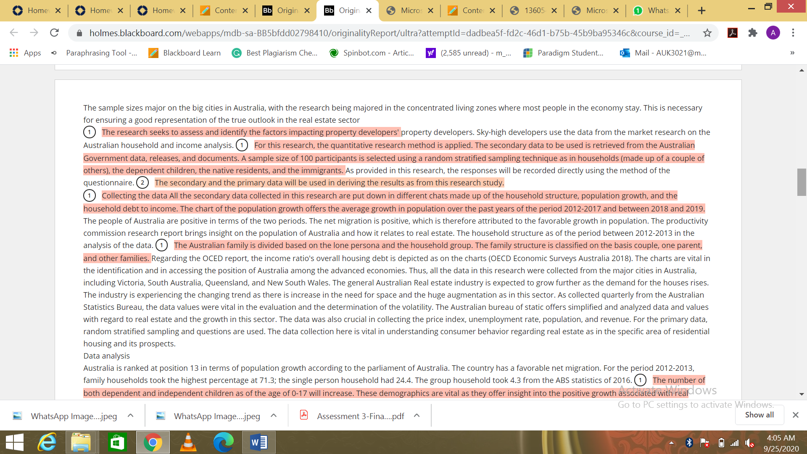Open the Spinbot.com bookmark
Viewport: 807px width, 454px height.
(x=372, y=53)
